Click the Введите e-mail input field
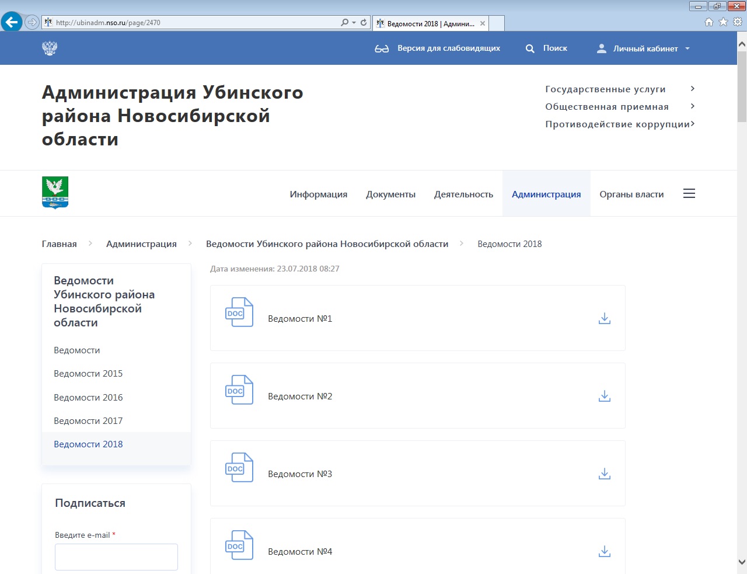Screen dimensions: 747x574 (x=116, y=557)
